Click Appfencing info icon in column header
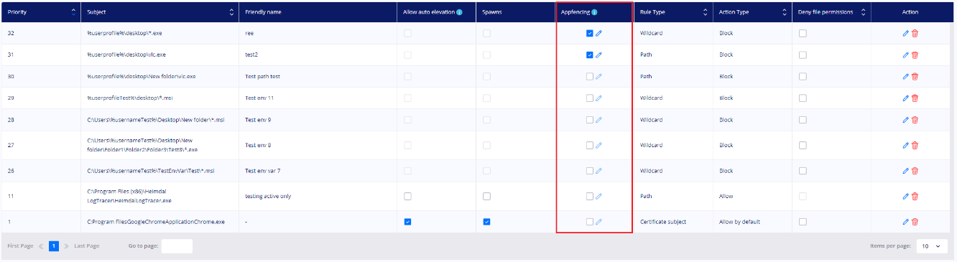 tap(594, 11)
